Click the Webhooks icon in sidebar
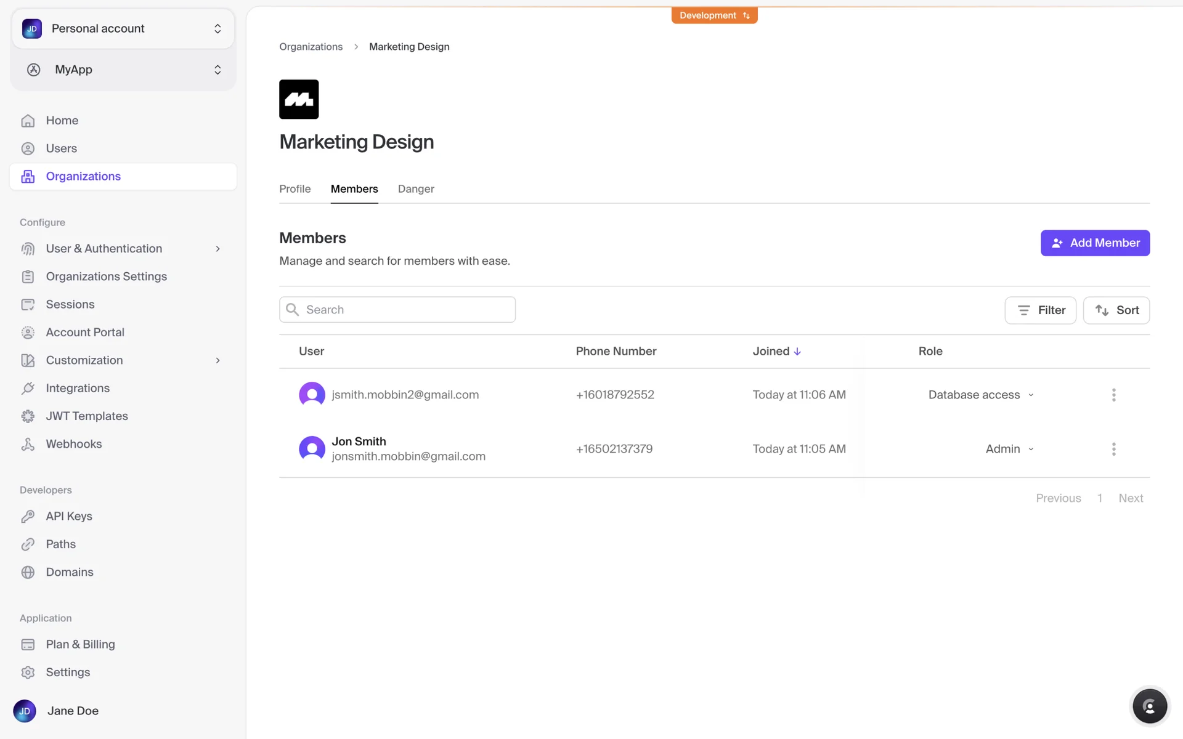The height and width of the screenshot is (739, 1183). pyautogui.click(x=28, y=444)
